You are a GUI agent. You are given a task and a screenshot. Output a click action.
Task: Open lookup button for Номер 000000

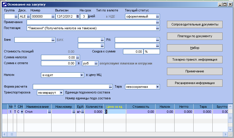53,17
